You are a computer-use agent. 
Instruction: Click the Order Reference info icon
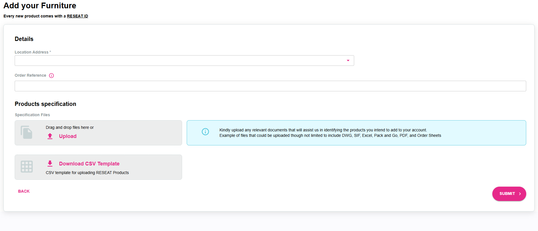tap(51, 76)
